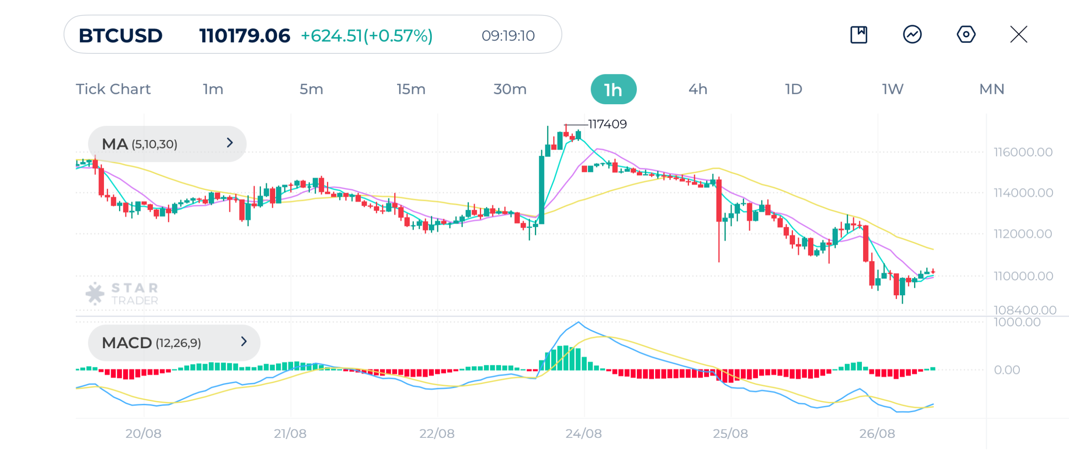
Task: Open the hexagon settings icon
Action: [966, 34]
